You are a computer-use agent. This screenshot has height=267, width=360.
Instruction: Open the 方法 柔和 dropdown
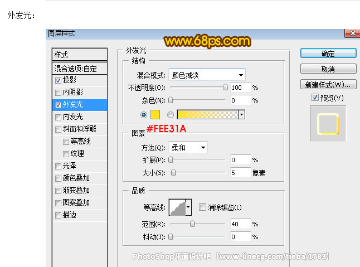tap(188, 147)
